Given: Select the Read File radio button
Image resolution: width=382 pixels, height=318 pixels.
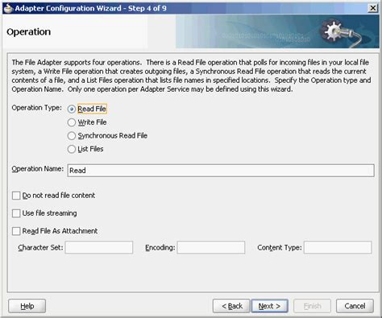Looking at the screenshot, I should (72, 109).
